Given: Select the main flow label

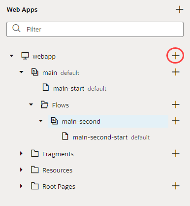Looking at the screenshot, I should 50,72.
